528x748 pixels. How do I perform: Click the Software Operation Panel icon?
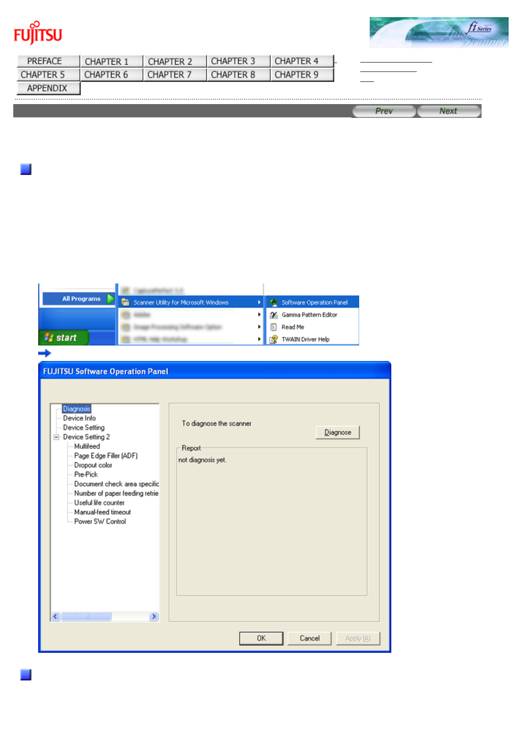(x=273, y=302)
